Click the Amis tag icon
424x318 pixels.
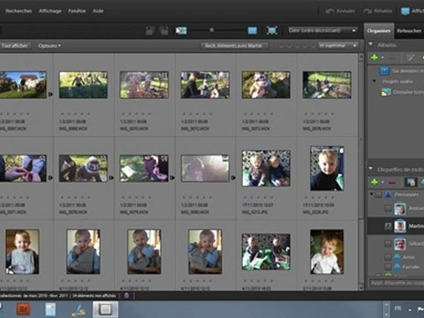(397, 257)
